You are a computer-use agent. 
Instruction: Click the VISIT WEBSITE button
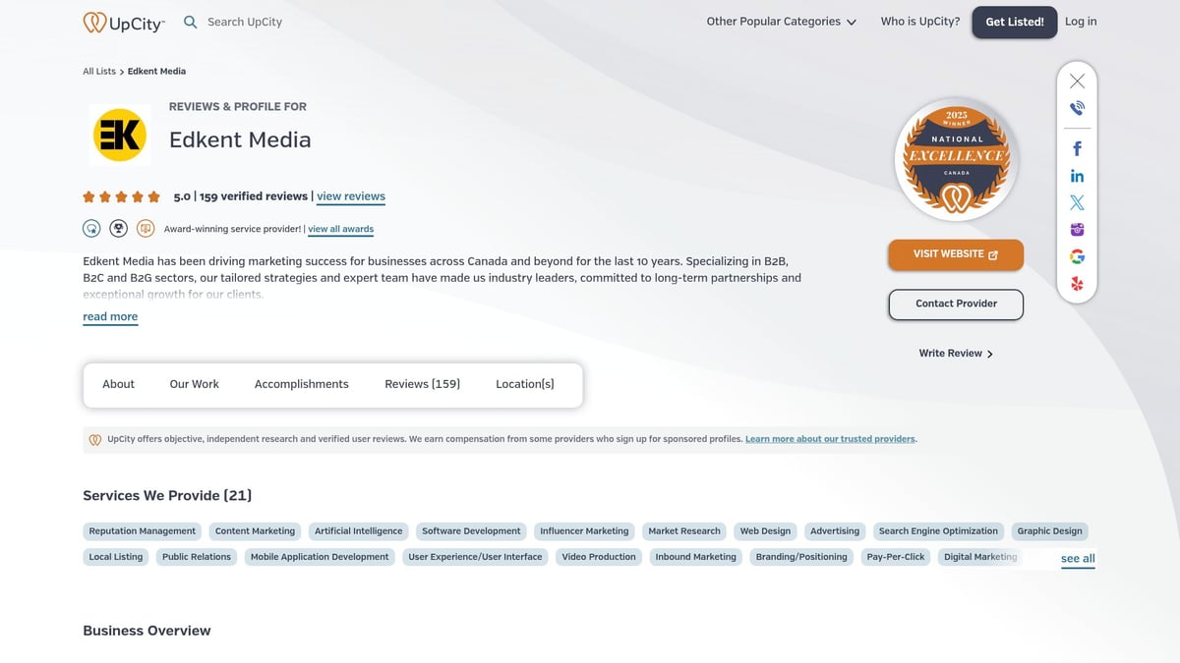(x=956, y=254)
